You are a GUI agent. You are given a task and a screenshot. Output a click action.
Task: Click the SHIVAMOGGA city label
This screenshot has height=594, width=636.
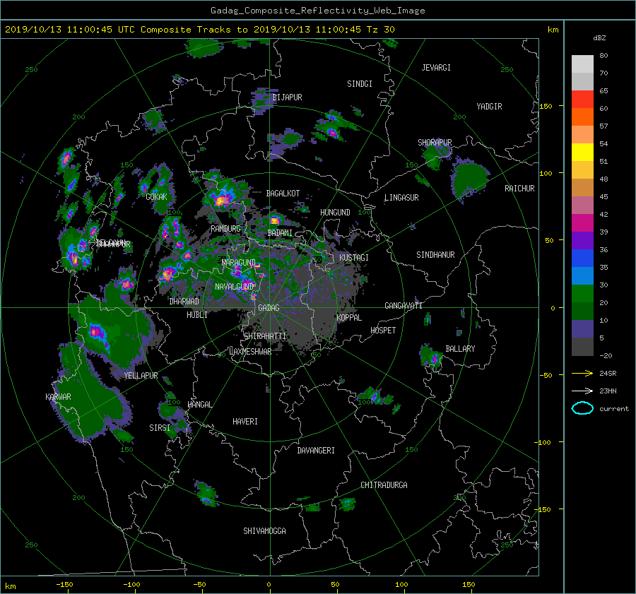[x=264, y=530]
